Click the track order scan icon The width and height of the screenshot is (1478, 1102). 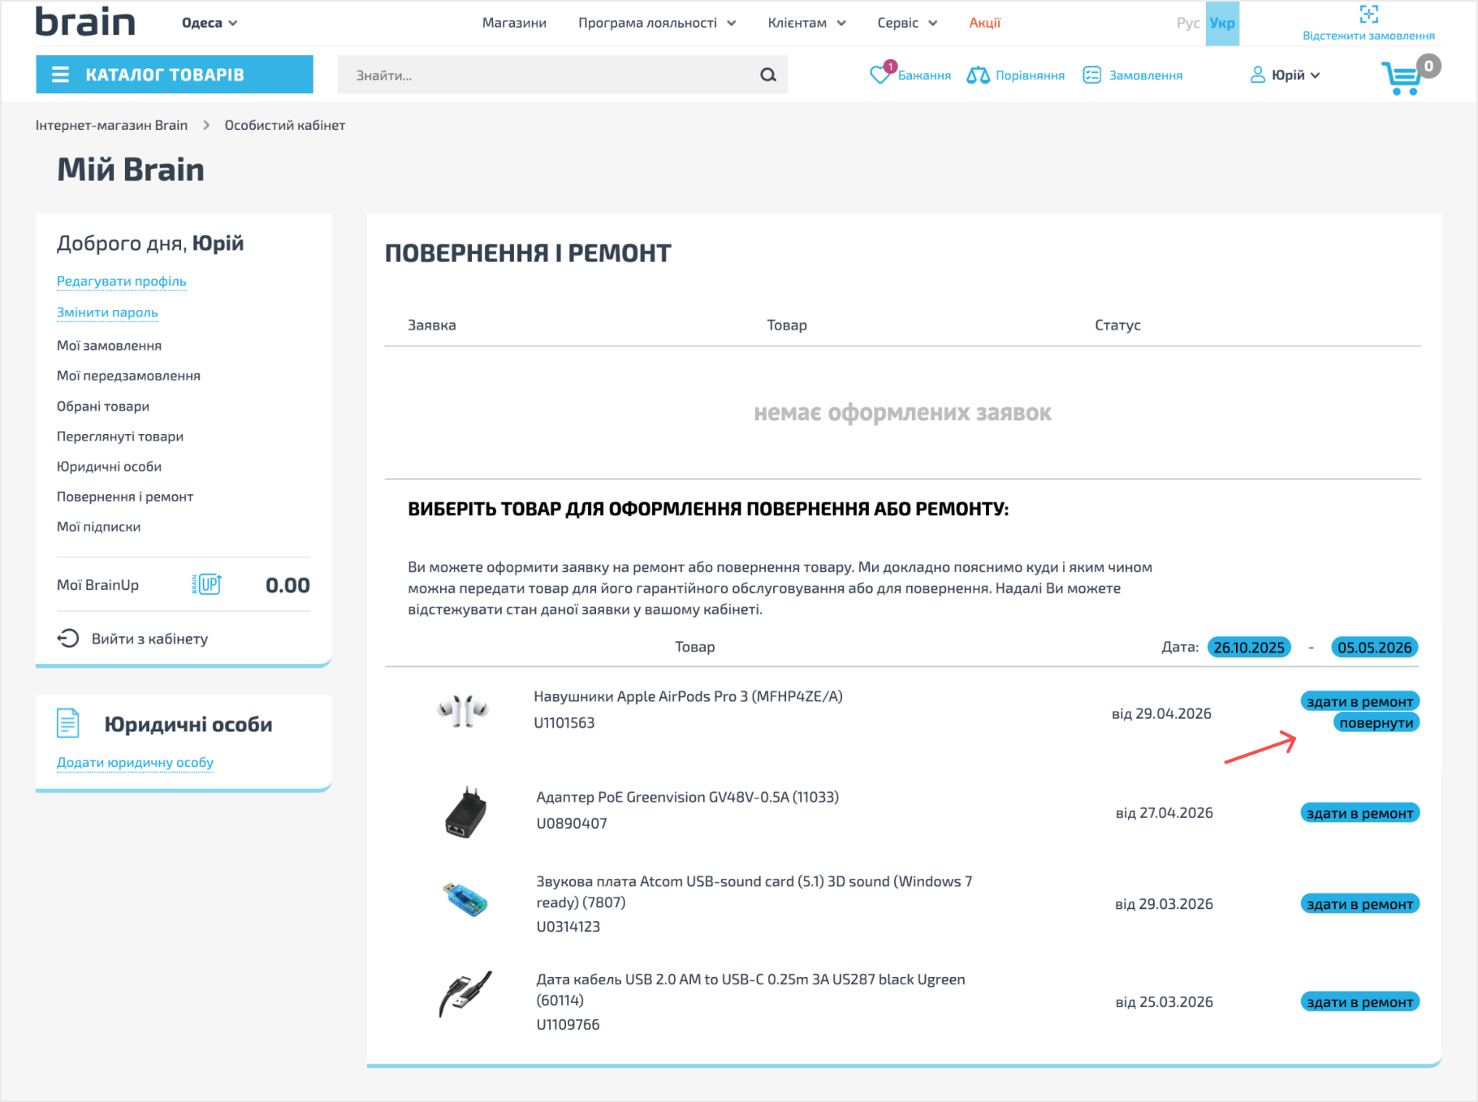1368,15
